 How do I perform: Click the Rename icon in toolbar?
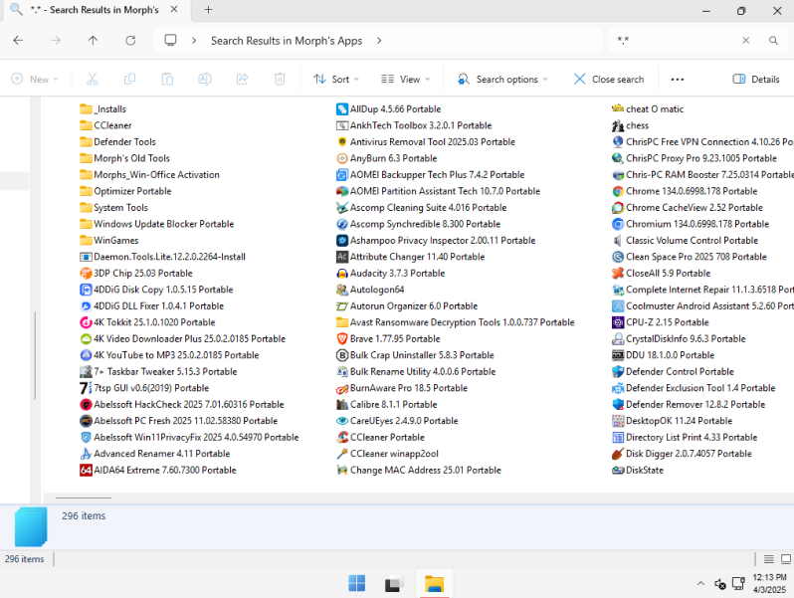205,79
